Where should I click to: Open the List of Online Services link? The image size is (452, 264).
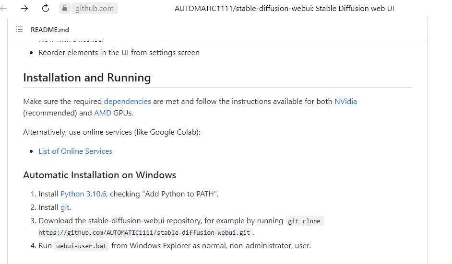coord(75,151)
